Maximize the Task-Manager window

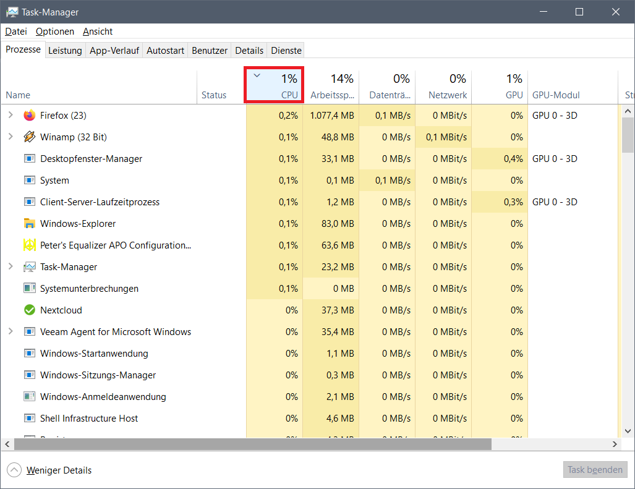point(579,12)
